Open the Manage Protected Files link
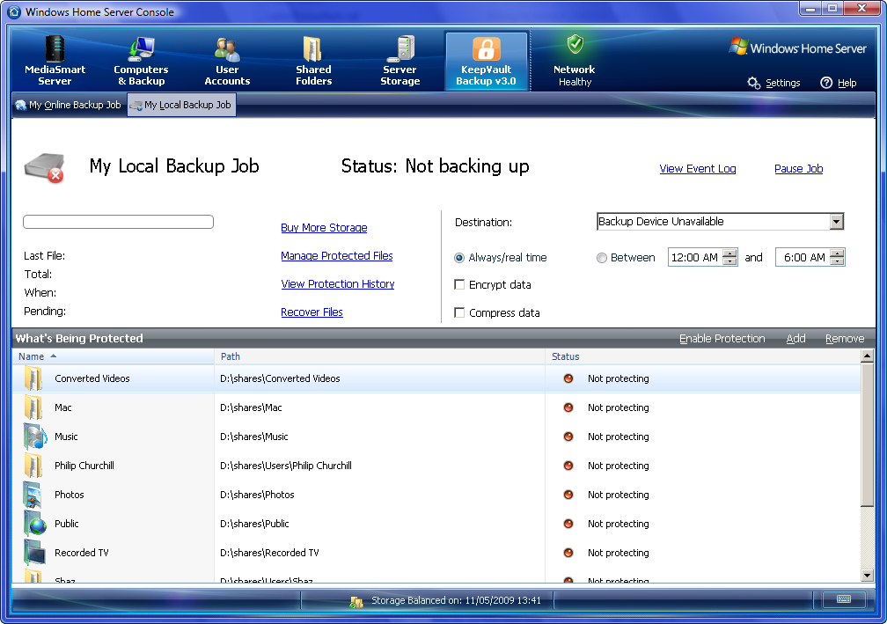The image size is (887, 624). pyautogui.click(x=336, y=256)
